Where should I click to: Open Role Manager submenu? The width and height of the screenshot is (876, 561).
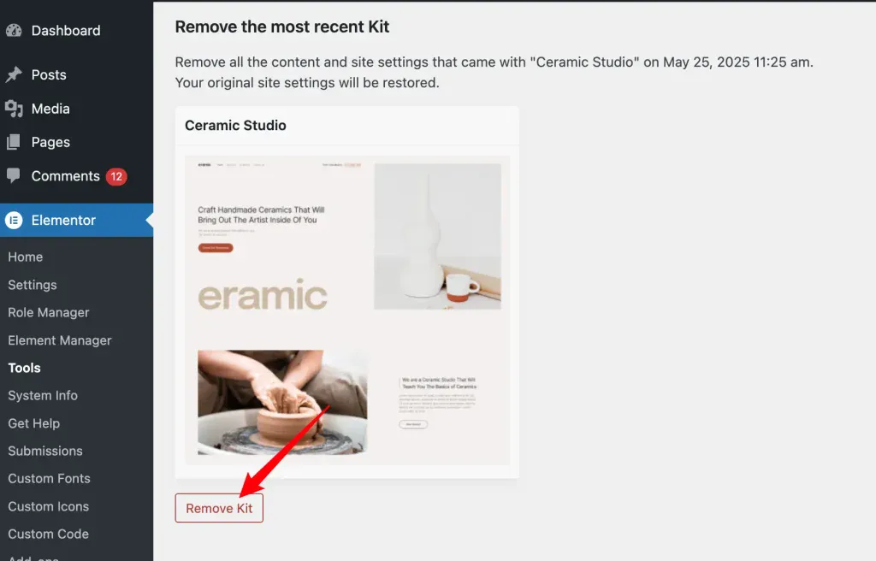pyautogui.click(x=49, y=312)
